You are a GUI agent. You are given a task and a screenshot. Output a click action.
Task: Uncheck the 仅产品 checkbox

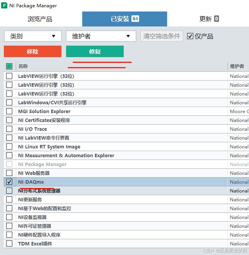pyautogui.click(x=190, y=36)
